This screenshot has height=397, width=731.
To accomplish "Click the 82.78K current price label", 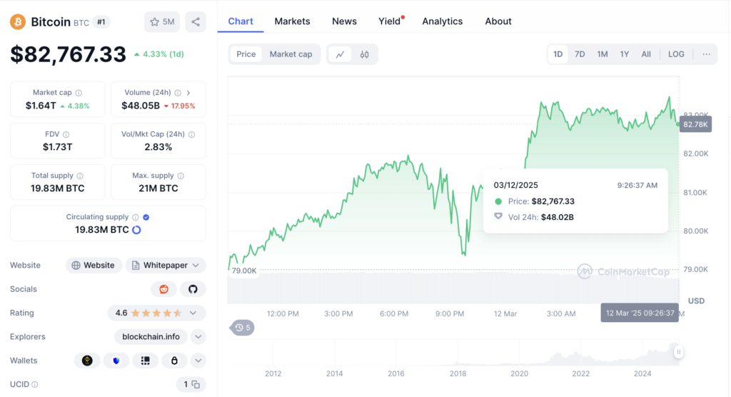I will (x=695, y=124).
